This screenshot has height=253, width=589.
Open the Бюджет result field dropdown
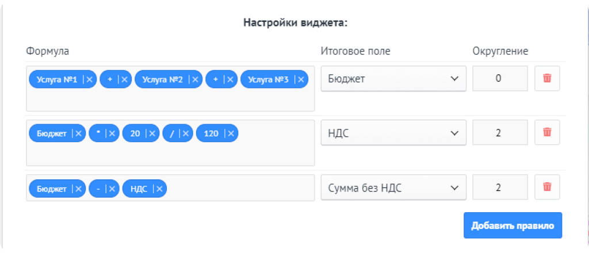coord(393,79)
